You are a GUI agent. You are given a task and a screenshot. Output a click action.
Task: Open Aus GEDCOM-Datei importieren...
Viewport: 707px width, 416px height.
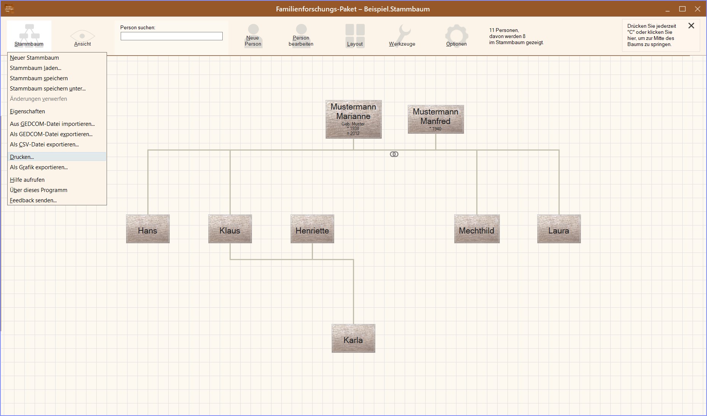(52, 124)
